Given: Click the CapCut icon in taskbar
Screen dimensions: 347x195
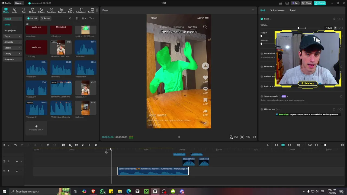Looking at the screenshot, I should [x=155, y=191].
